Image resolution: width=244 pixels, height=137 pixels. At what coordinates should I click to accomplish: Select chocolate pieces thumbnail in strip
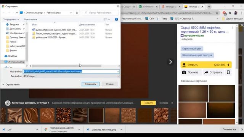161,115
